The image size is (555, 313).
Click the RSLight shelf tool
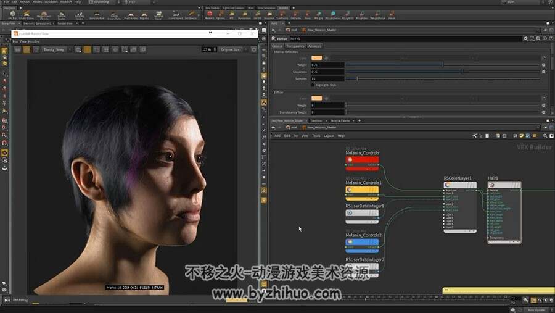319,15
